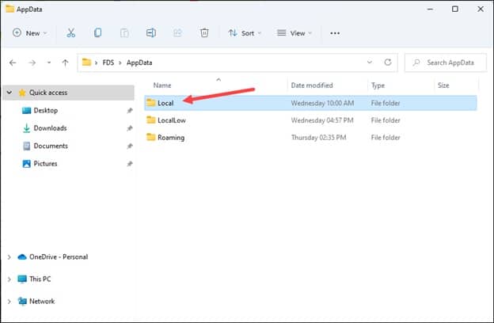
Task: Select the Roaming folder
Action: coord(170,137)
